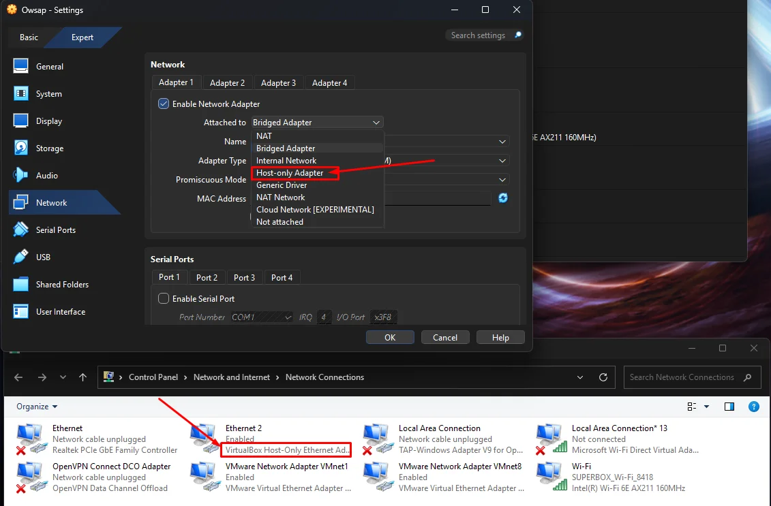Select the OpenVPN Connect DCO Adapter icon

click(x=32, y=477)
